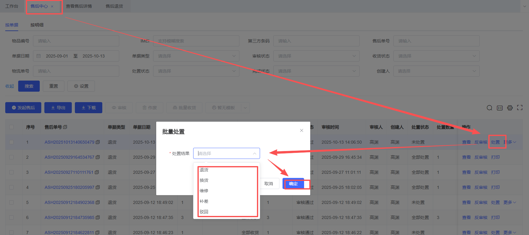Image resolution: width=529 pixels, height=235 pixels.
Task: Click the 确定 button in dialog
Action: pos(293,184)
